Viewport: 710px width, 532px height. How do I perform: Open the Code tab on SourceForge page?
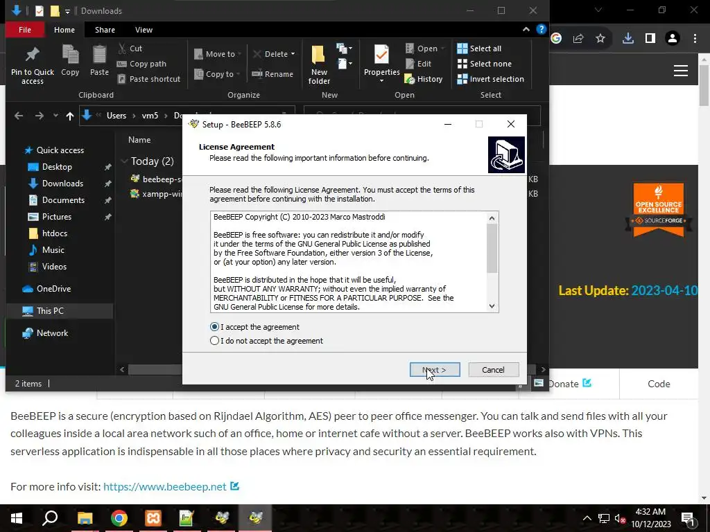click(659, 384)
